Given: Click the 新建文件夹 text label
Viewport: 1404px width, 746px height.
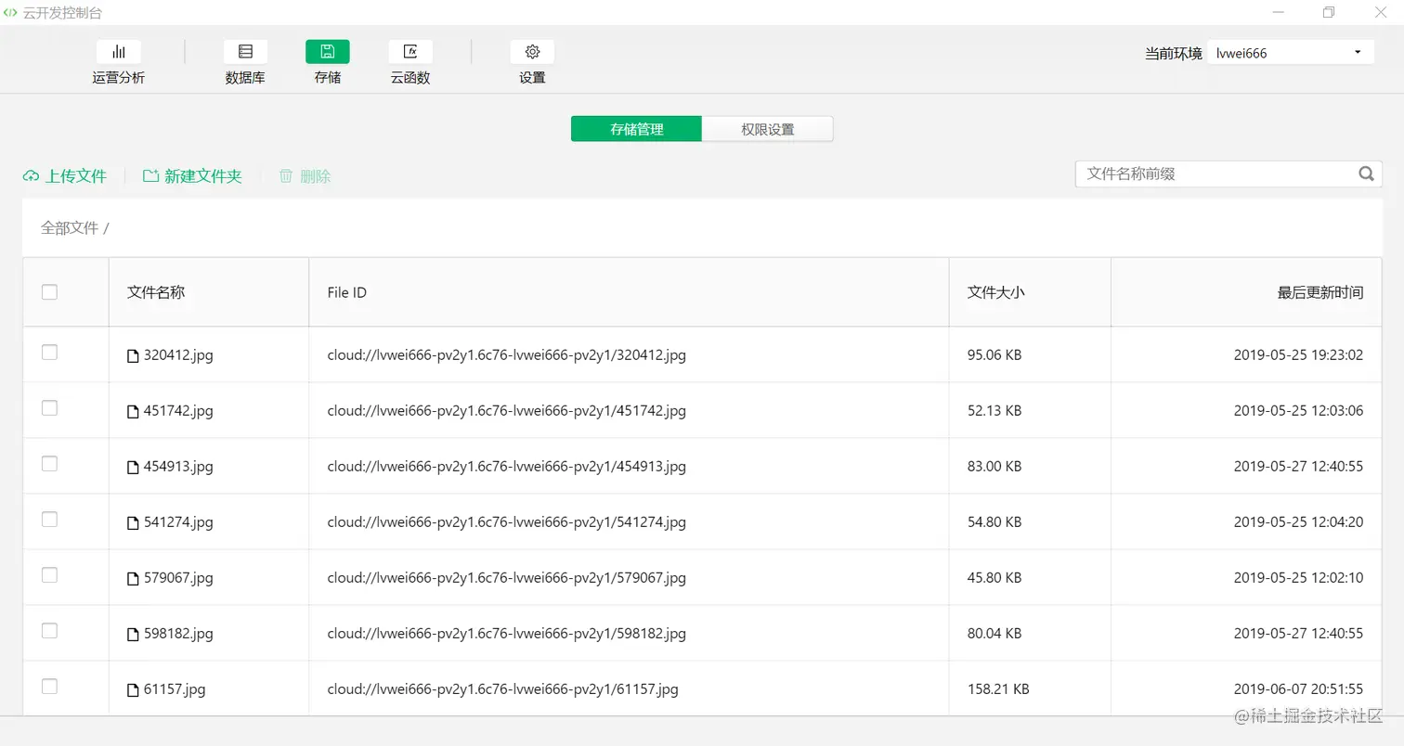Looking at the screenshot, I should tap(203, 175).
